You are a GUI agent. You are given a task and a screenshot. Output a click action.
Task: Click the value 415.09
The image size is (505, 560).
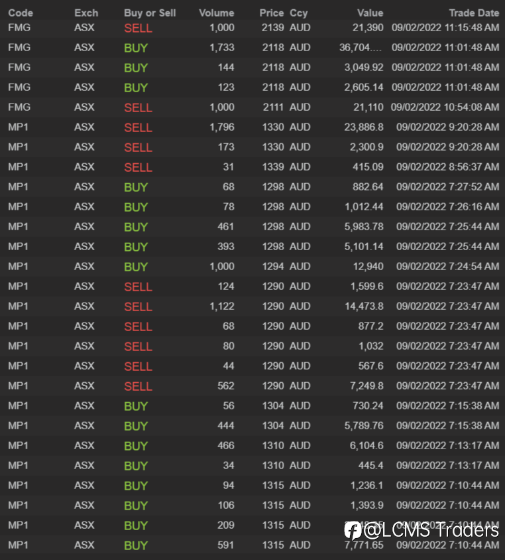[x=368, y=167]
